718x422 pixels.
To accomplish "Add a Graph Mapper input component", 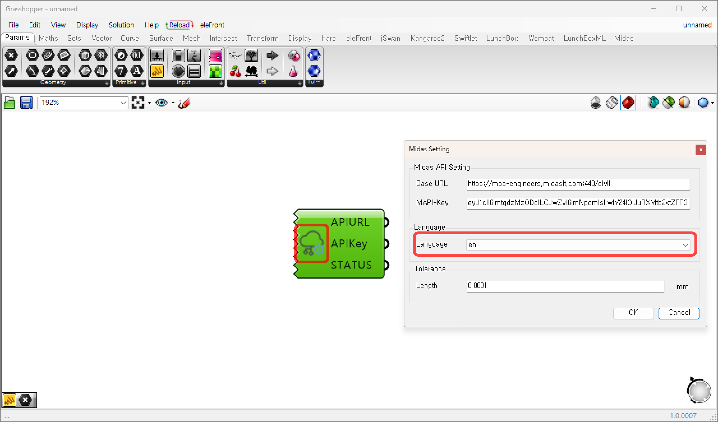I will point(194,55).
